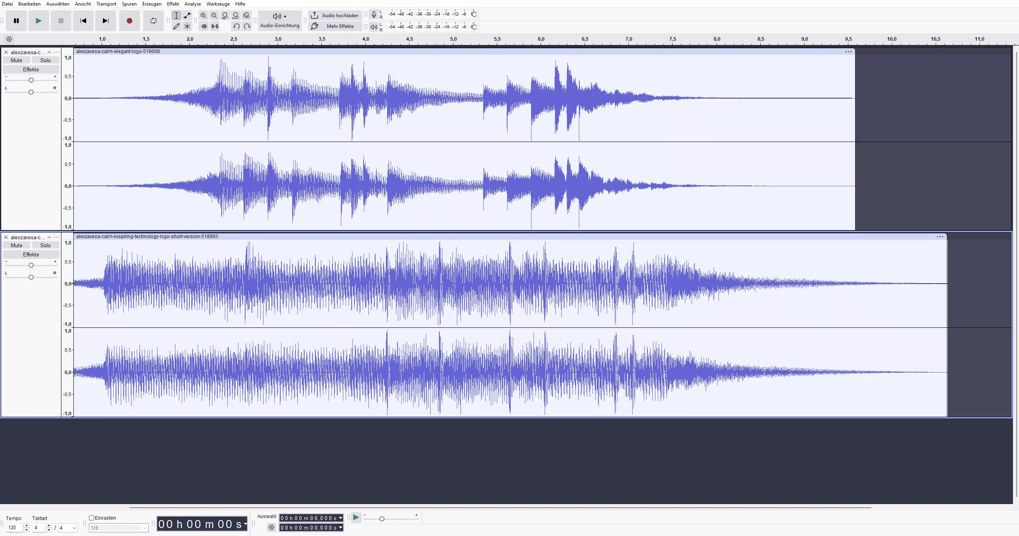Select the Multi-tool asterisk icon
This screenshot has height=536, width=1019.
coord(187,26)
